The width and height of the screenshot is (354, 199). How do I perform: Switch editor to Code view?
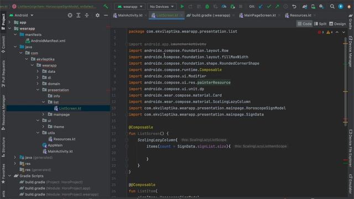(304, 24)
